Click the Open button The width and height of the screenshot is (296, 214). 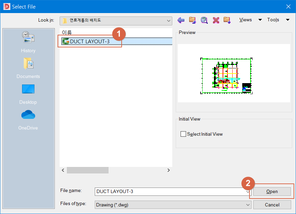click(272, 191)
